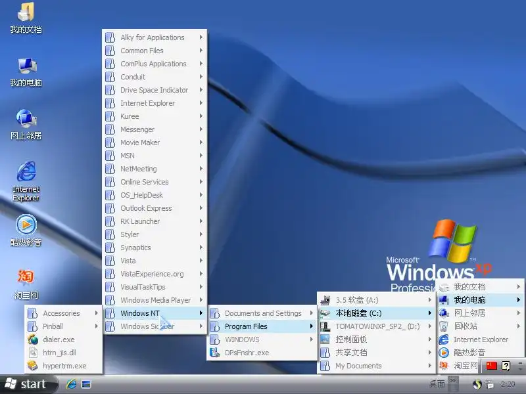Launch hypertrm.exe from the menu
This screenshot has height=394, width=526.
click(x=63, y=366)
